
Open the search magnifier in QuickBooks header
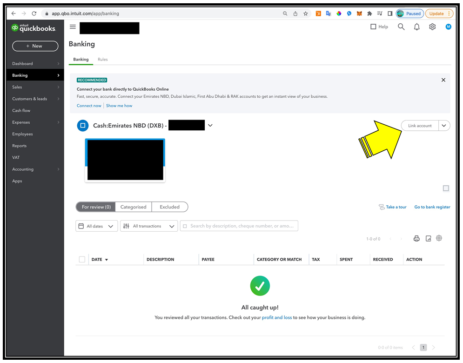[401, 27]
